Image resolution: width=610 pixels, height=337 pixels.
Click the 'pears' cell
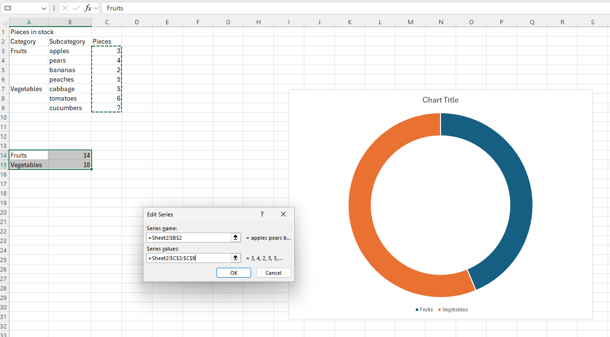[70, 60]
